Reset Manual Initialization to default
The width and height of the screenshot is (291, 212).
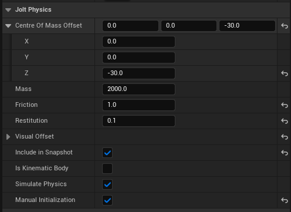(x=285, y=200)
